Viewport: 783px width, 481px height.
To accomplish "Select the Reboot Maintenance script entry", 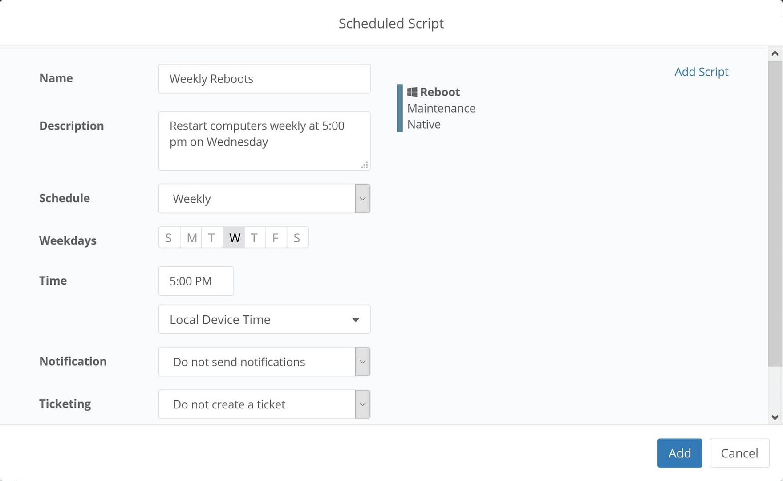I will pos(440,108).
